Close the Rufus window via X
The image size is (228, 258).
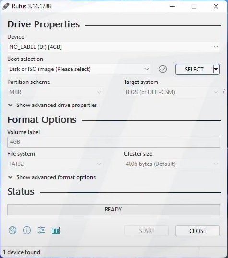[x=216, y=6]
